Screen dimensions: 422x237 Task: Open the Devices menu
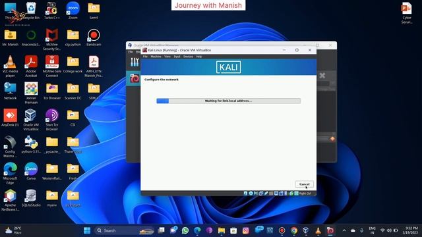coord(188,57)
